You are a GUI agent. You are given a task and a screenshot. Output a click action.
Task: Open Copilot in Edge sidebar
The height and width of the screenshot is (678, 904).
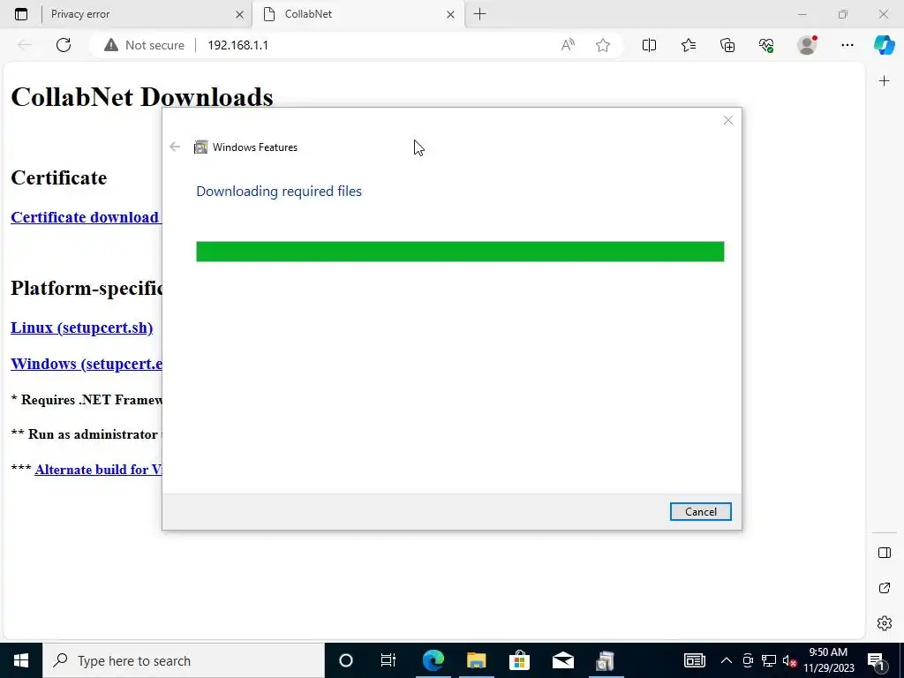(x=884, y=45)
